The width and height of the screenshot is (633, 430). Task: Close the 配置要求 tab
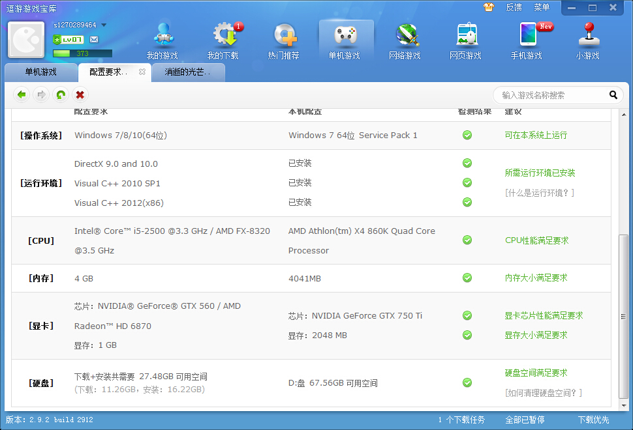(142, 72)
